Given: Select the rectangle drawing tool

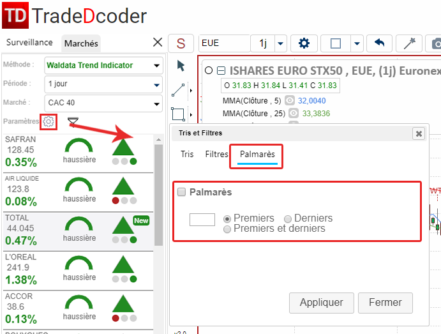Looking at the screenshot, I should (178, 114).
